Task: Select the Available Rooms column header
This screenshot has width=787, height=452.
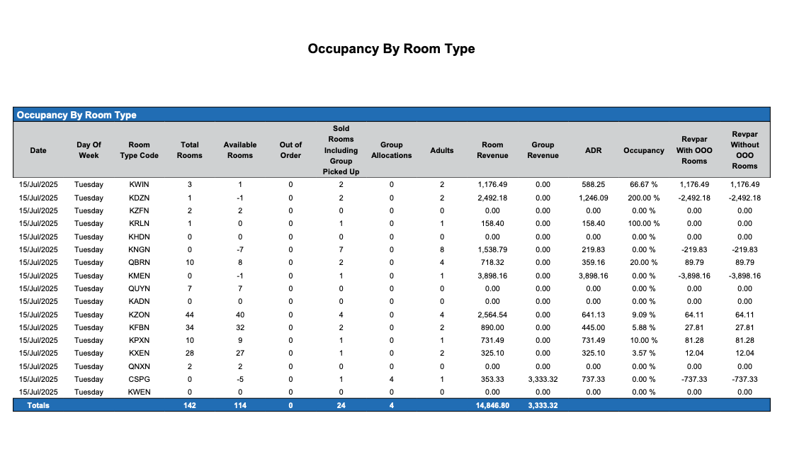Action: coord(240,150)
